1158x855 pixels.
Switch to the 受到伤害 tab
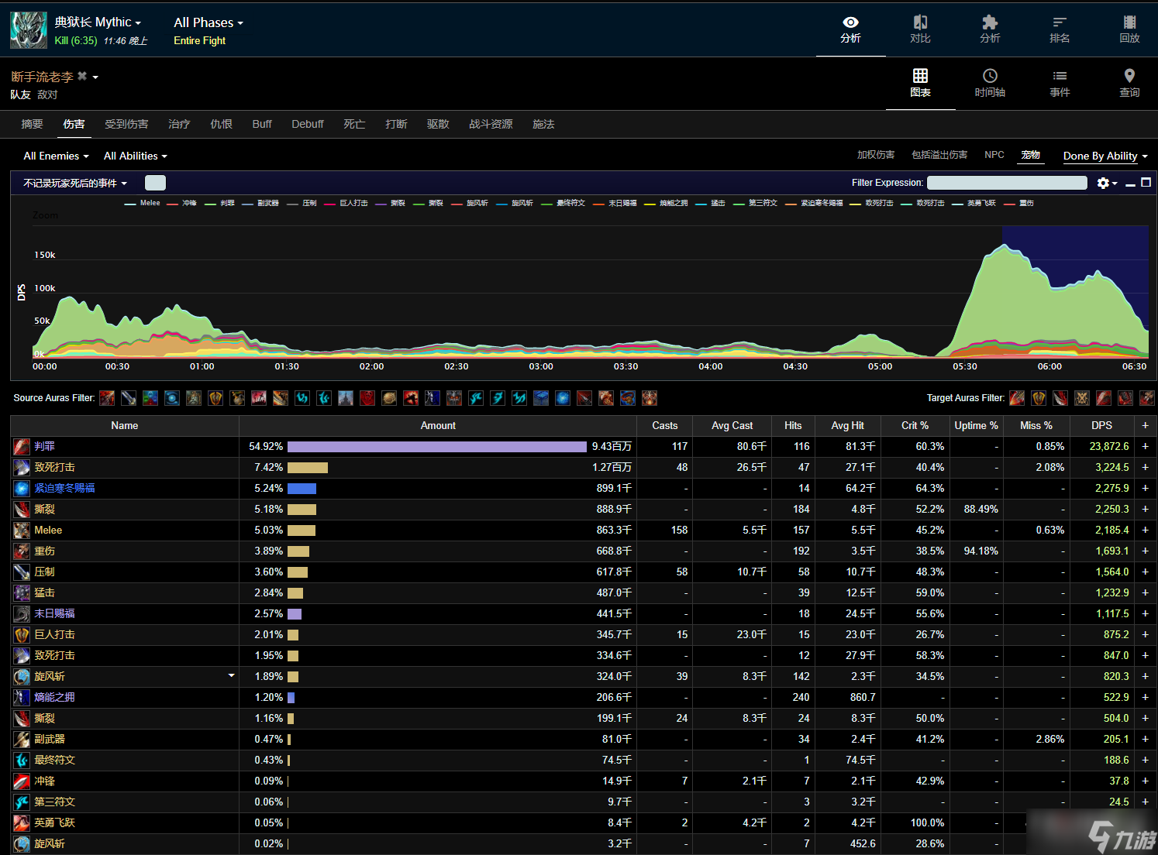126,124
